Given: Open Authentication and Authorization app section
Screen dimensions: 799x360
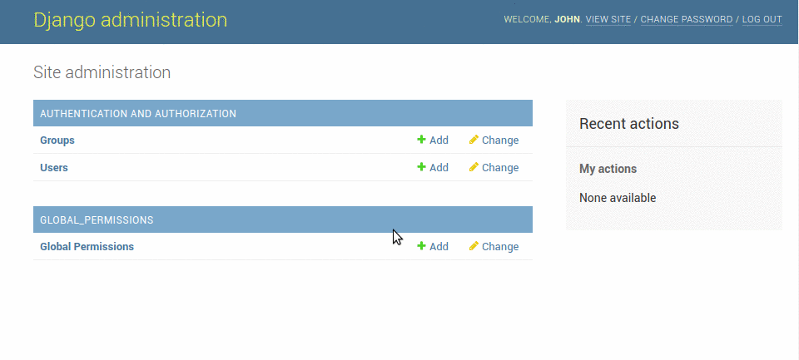Looking at the screenshot, I should pyautogui.click(x=138, y=114).
